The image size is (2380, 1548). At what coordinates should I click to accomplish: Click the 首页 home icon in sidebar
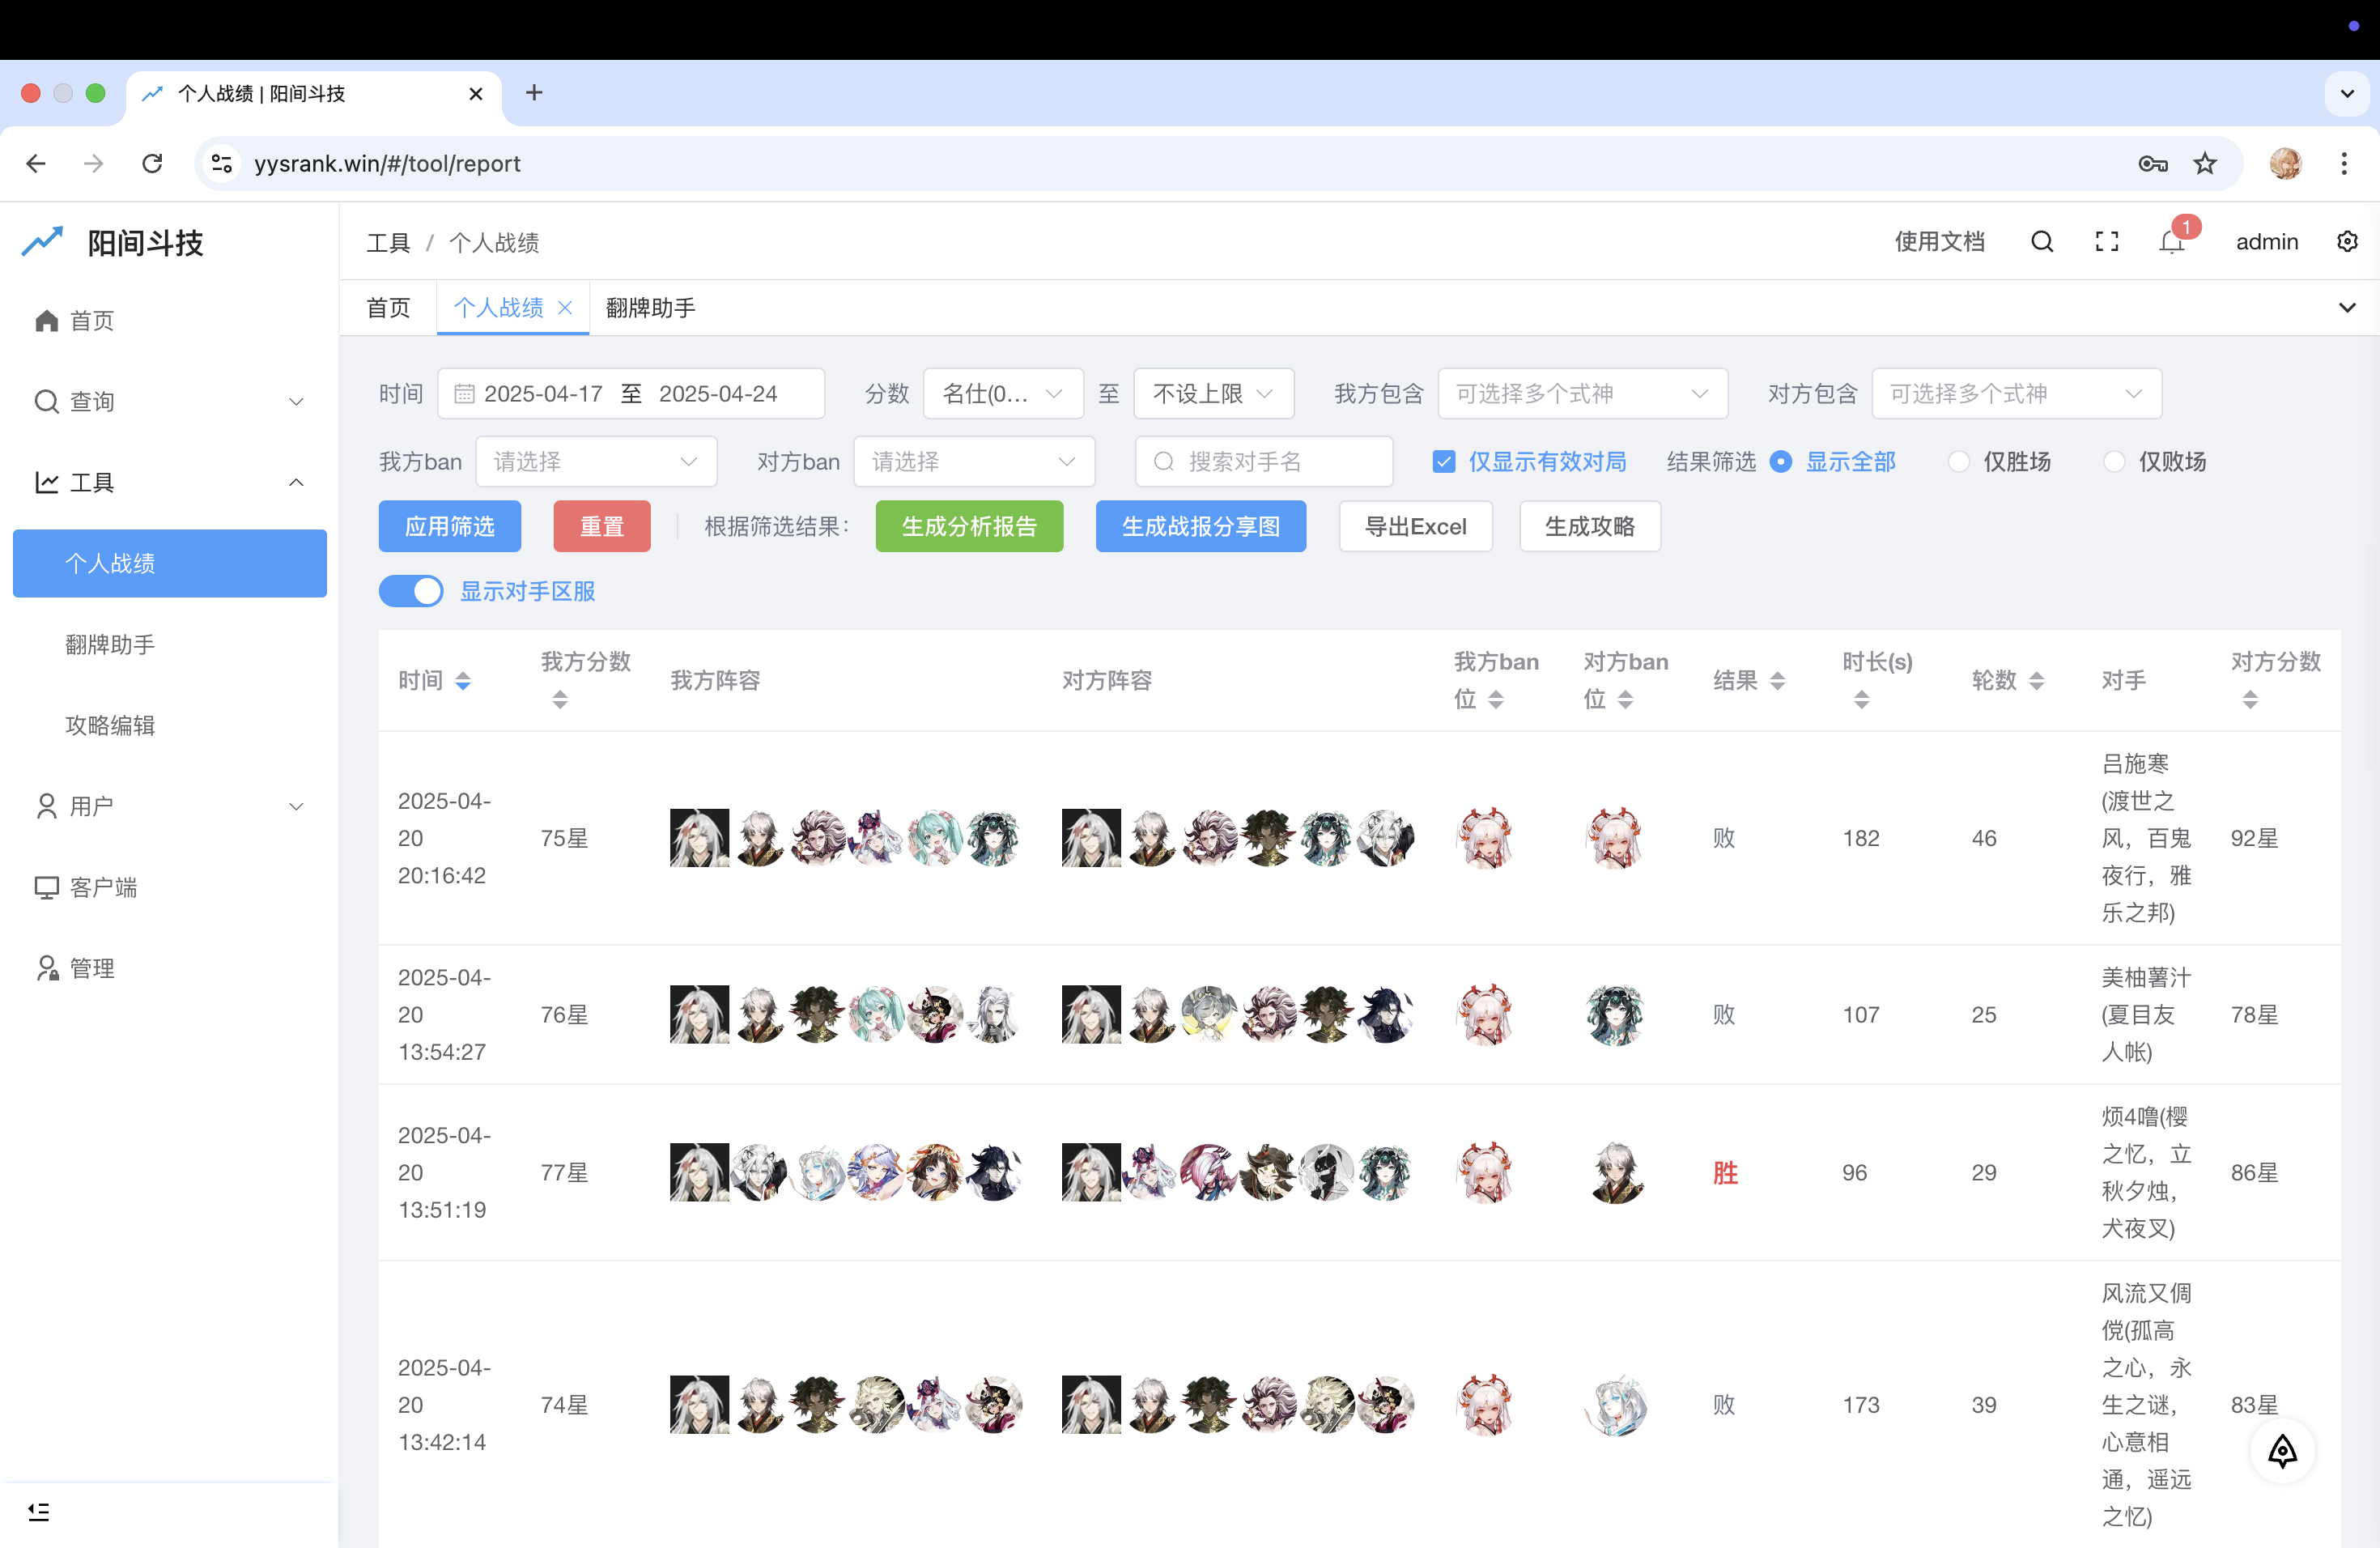45,320
